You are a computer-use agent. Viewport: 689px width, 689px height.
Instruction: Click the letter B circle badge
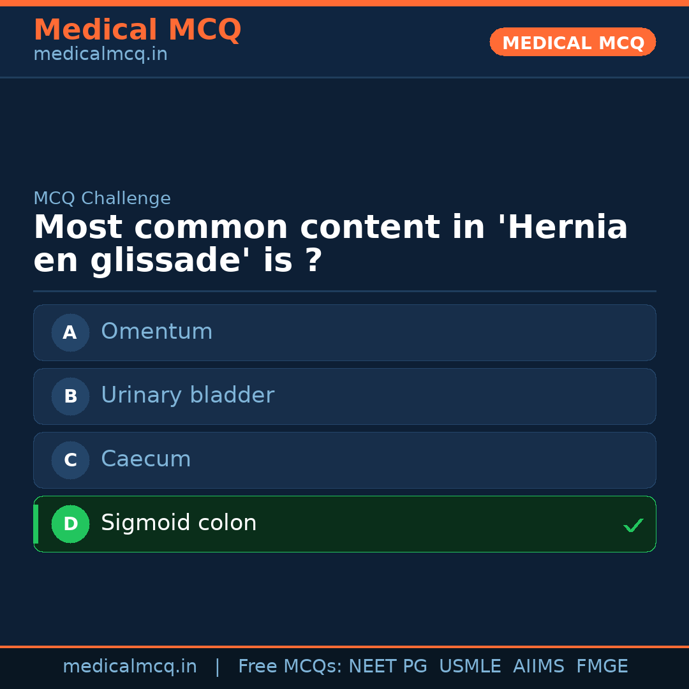(x=70, y=396)
